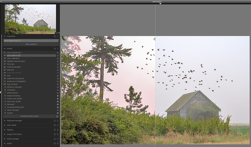Toggle power icon for color calibration
This screenshot has height=147, width=251.
coord(57,58)
